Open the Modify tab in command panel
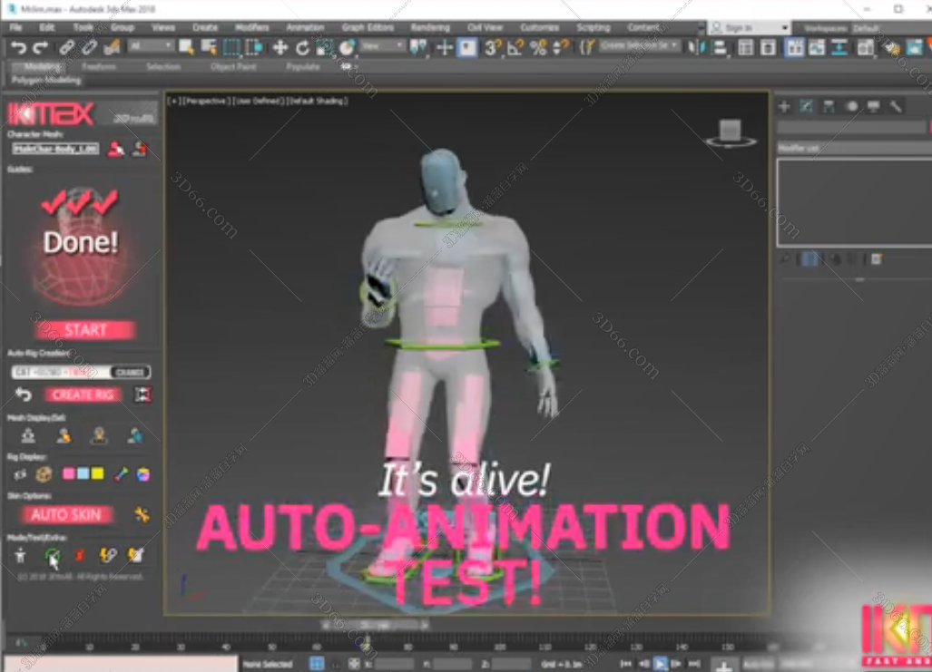This screenshot has width=932, height=672. click(x=807, y=106)
